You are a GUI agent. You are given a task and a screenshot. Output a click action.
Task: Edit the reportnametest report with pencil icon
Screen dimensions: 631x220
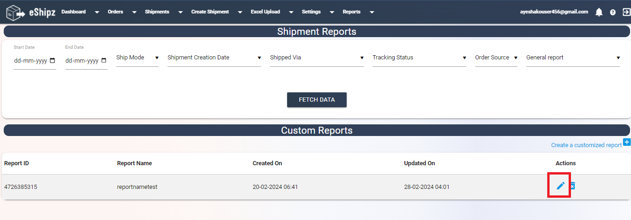[561, 186]
